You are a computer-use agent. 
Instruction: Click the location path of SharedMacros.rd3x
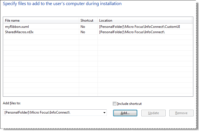[132, 32]
